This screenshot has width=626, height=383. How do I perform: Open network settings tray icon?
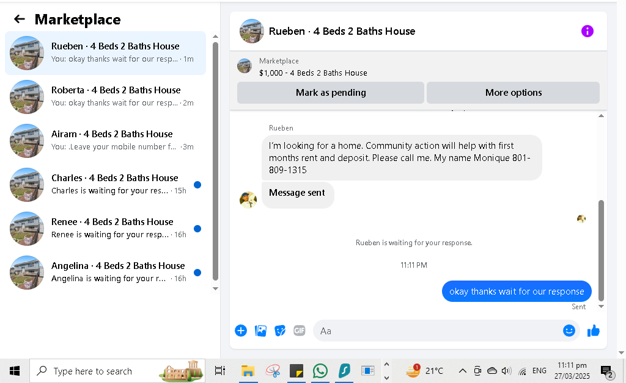pos(522,371)
